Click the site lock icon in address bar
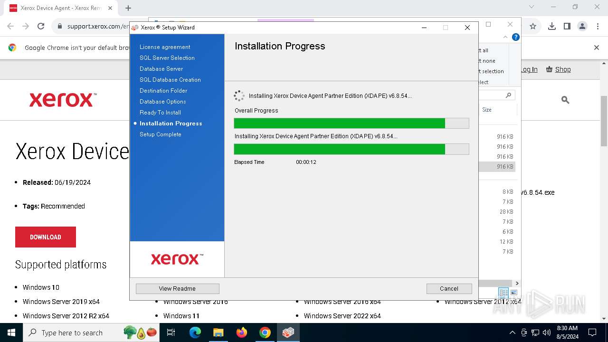Viewport: 608px width, 342px height. tap(60, 27)
